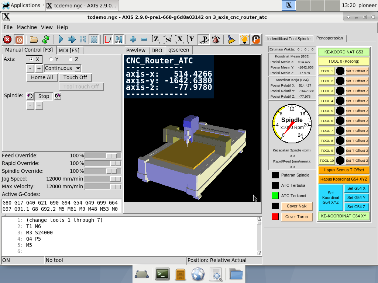
Task: Click Hapus Semua T Offset button
Action: pos(343,170)
